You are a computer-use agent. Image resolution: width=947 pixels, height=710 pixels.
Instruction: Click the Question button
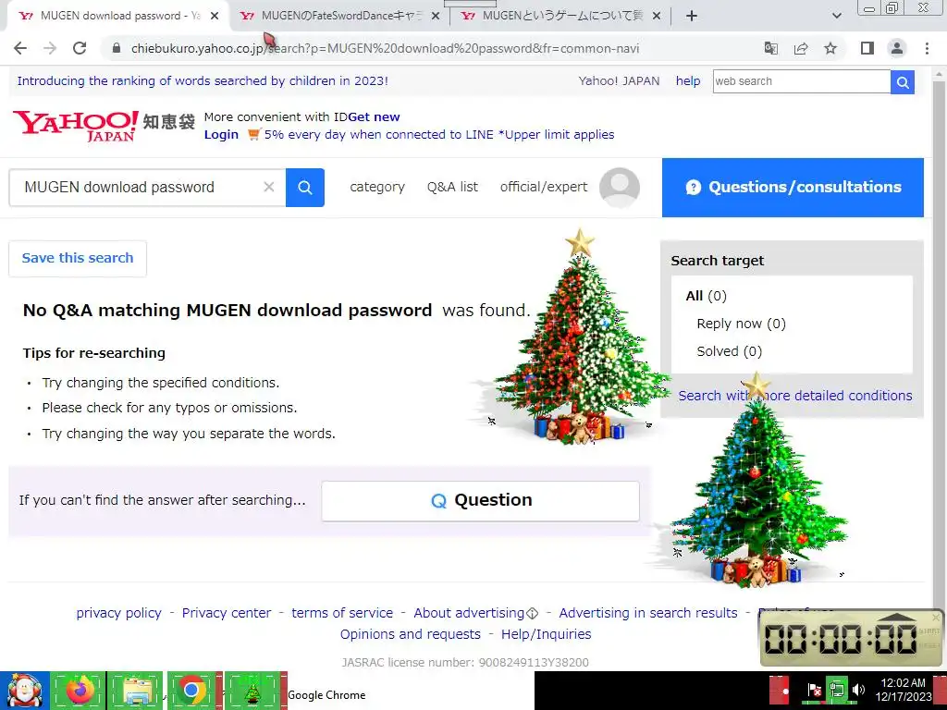point(480,500)
